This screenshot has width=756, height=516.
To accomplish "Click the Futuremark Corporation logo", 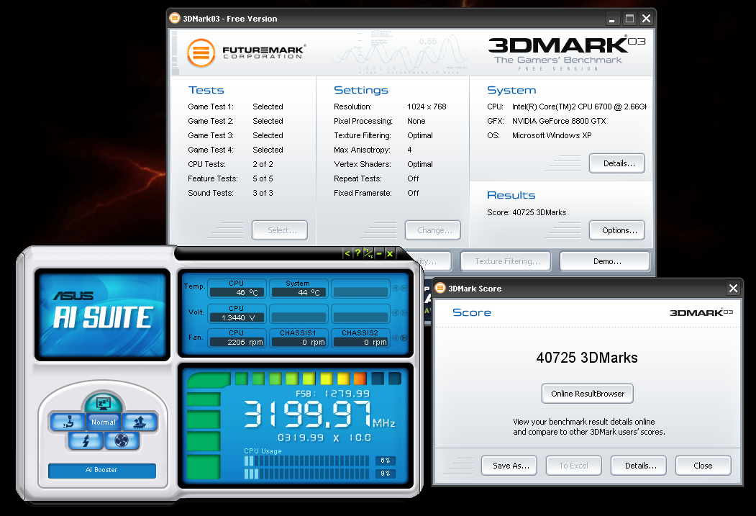I will coord(247,53).
